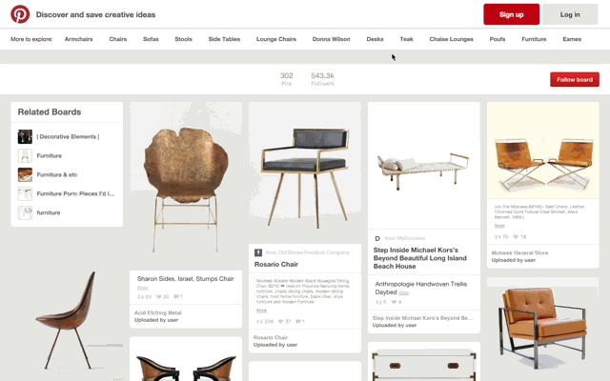The height and width of the screenshot is (381, 610).
Task: Expand More link under Mohawk sled chairs description
Action: tap(499, 226)
